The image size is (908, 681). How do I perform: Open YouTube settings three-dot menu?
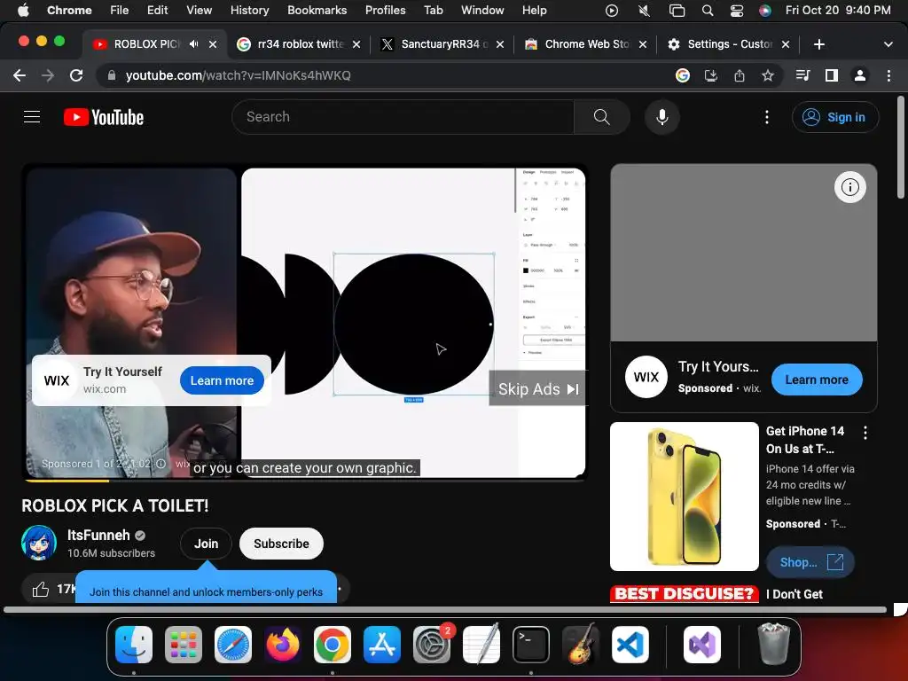(767, 117)
